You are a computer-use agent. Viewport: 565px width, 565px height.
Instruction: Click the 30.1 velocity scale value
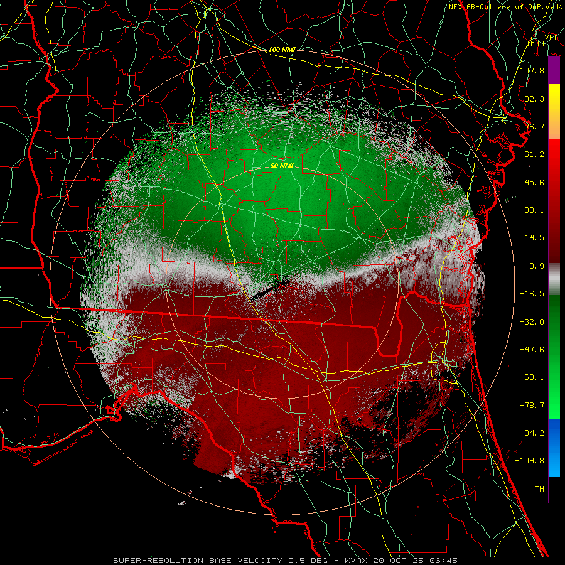point(534,210)
